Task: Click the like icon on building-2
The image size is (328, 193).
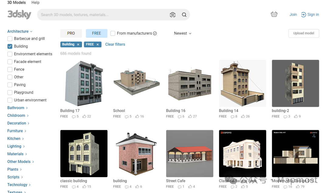Action: (296, 116)
